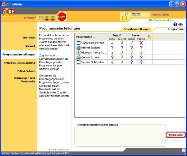Toggle Spooler SubSystem Zugriff Sicher permission
Screen dimensions: 187x156
(x=112, y=62)
